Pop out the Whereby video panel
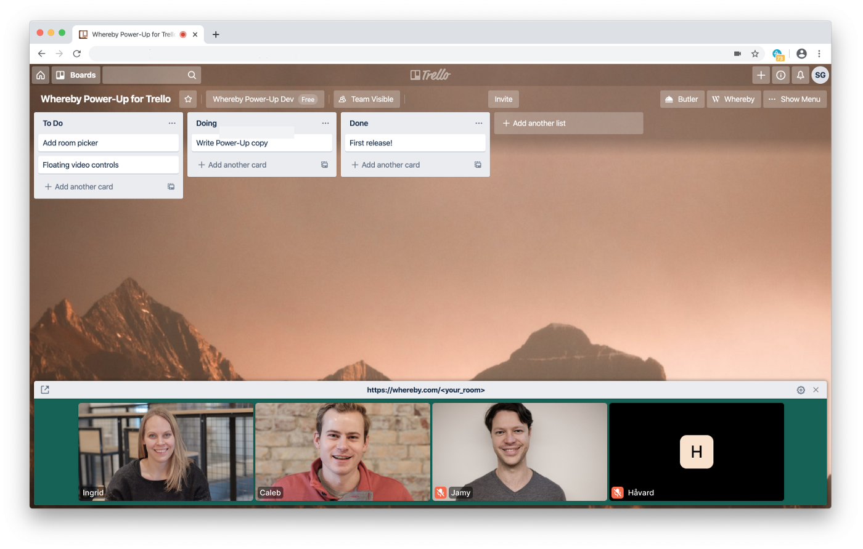Image resolution: width=863 pixels, height=549 pixels. tap(45, 390)
